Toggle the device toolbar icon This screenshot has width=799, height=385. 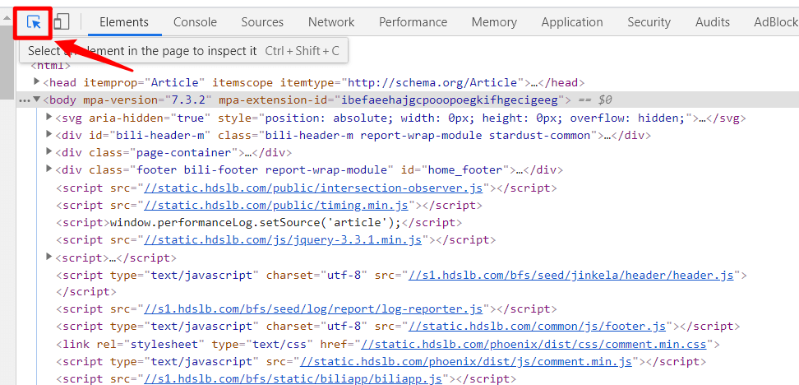pyautogui.click(x=62, y=22)
